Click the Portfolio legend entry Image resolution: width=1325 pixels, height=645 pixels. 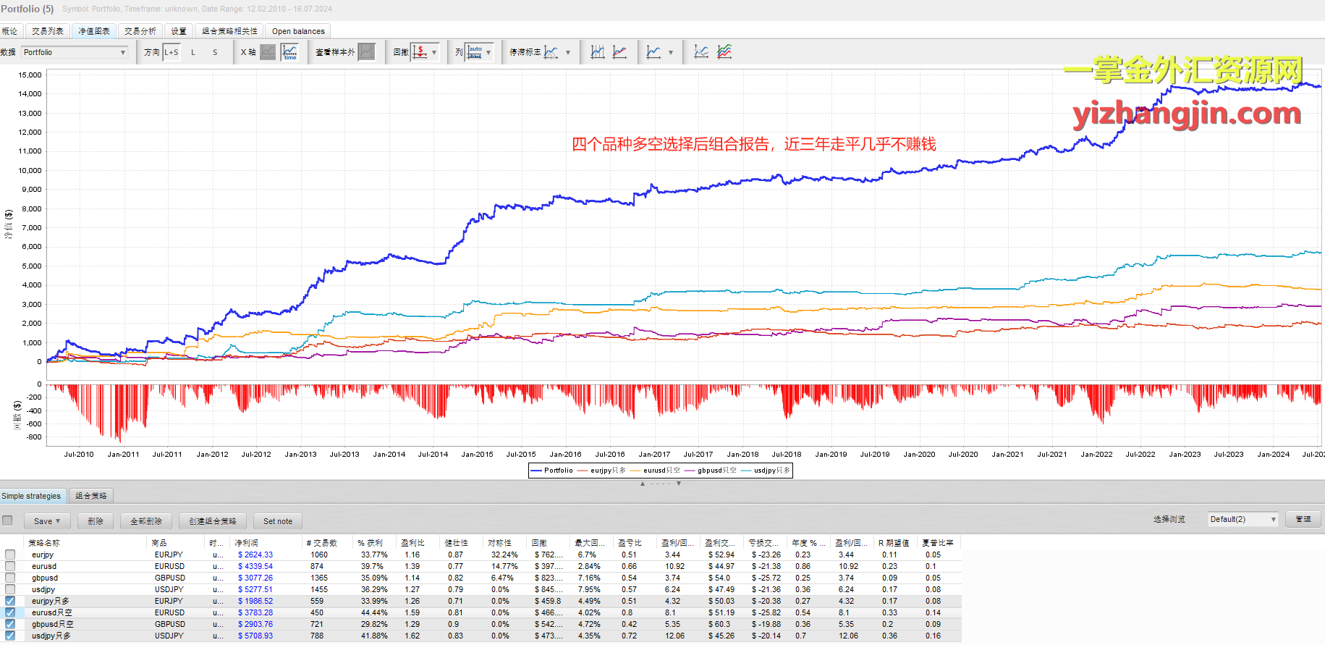point(552,471)
